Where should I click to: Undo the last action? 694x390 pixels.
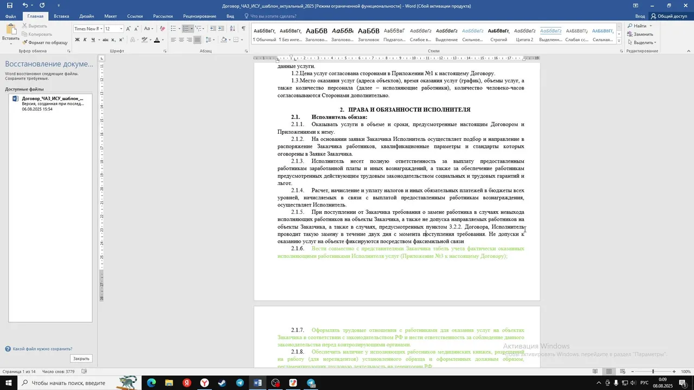pyautogui.click(x=24, y=5)
